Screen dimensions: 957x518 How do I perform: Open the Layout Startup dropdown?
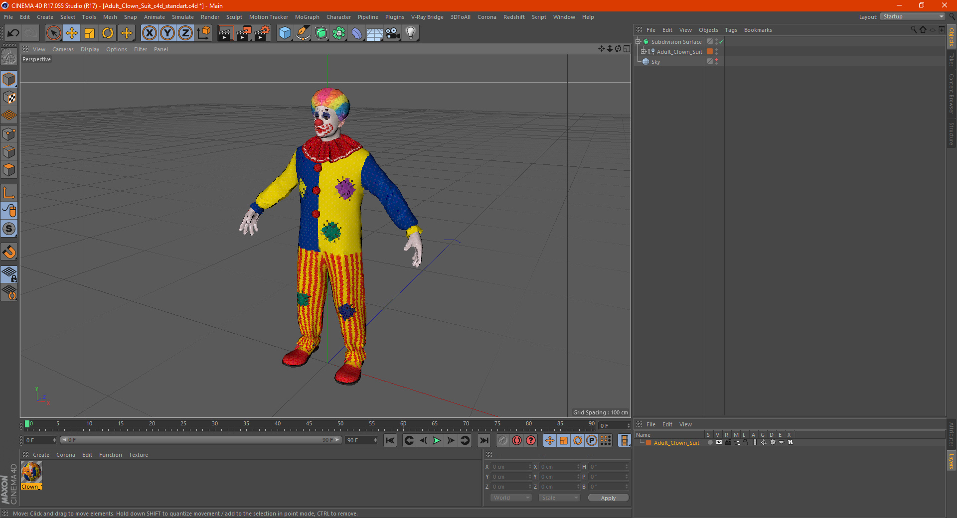click(x=913, y=16)
